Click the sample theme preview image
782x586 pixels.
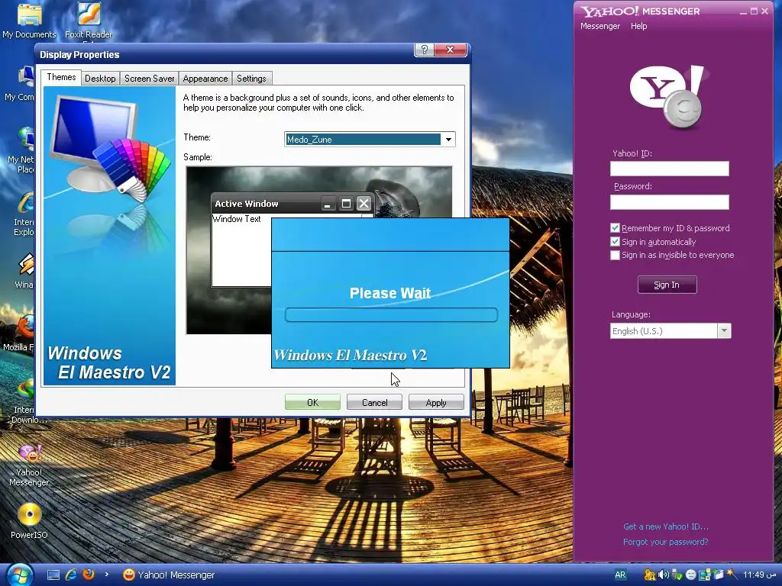click(x=319, y=250)
